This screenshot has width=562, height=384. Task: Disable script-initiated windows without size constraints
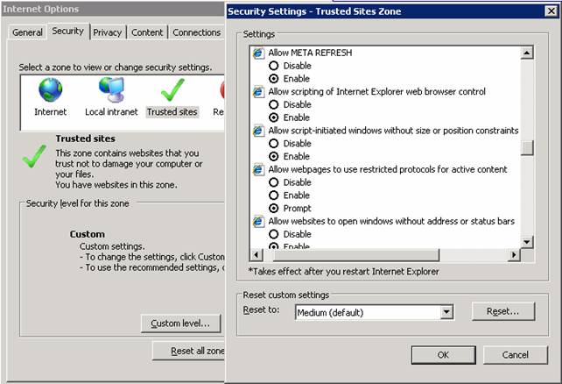point(273,144)
